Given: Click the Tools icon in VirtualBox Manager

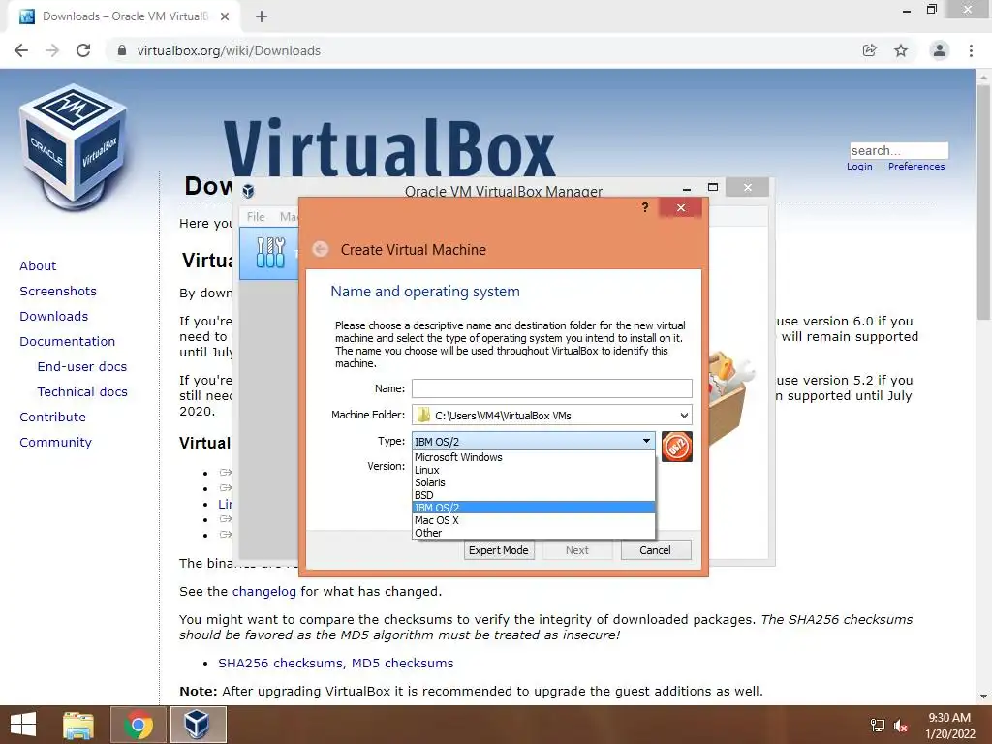Looking at the screenshot, I should tap(271, 253).
